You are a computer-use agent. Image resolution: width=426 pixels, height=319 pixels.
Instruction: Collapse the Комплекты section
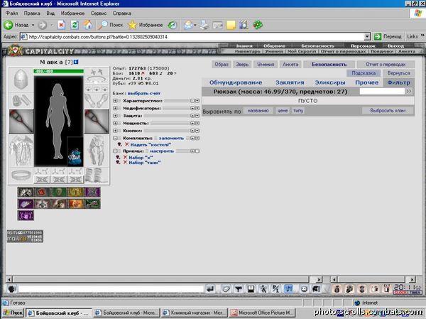click(x=115, y=138)
